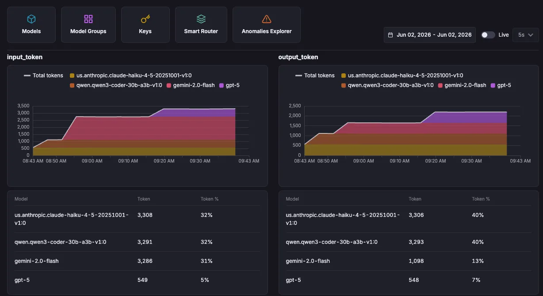
Task: Click the 3,293 token value
Action: point(417,242)
